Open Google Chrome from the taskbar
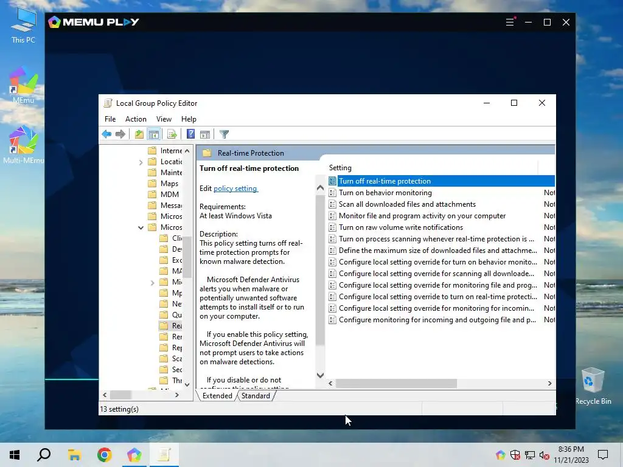The height and width of the screenshot is (467, 623). (x=105, y=455)
